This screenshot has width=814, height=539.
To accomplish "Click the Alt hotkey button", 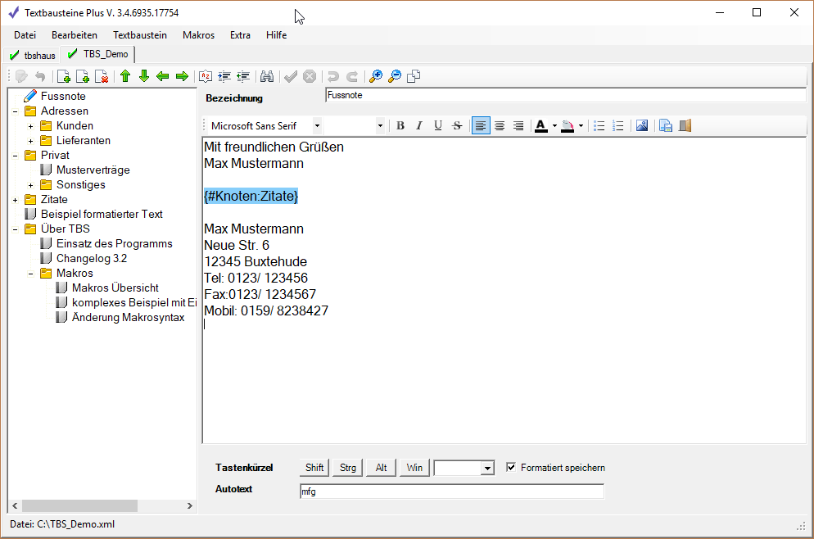I will click(x=381, y=468).
